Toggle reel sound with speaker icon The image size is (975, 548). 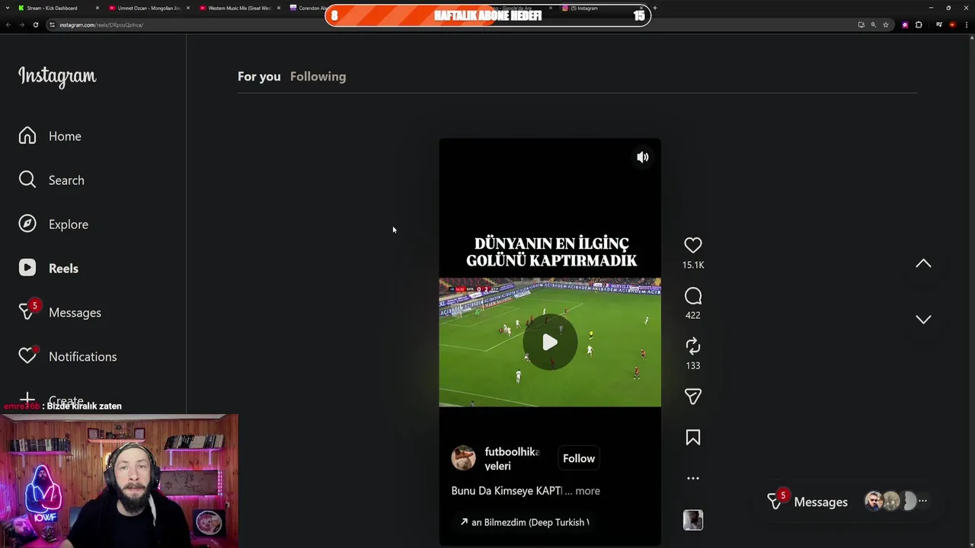pos(643,157)
